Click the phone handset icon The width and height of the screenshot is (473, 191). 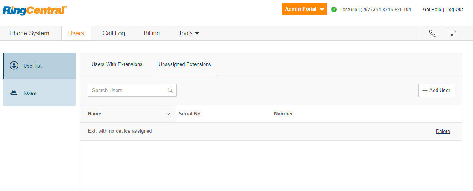click(x=433, y=33)
